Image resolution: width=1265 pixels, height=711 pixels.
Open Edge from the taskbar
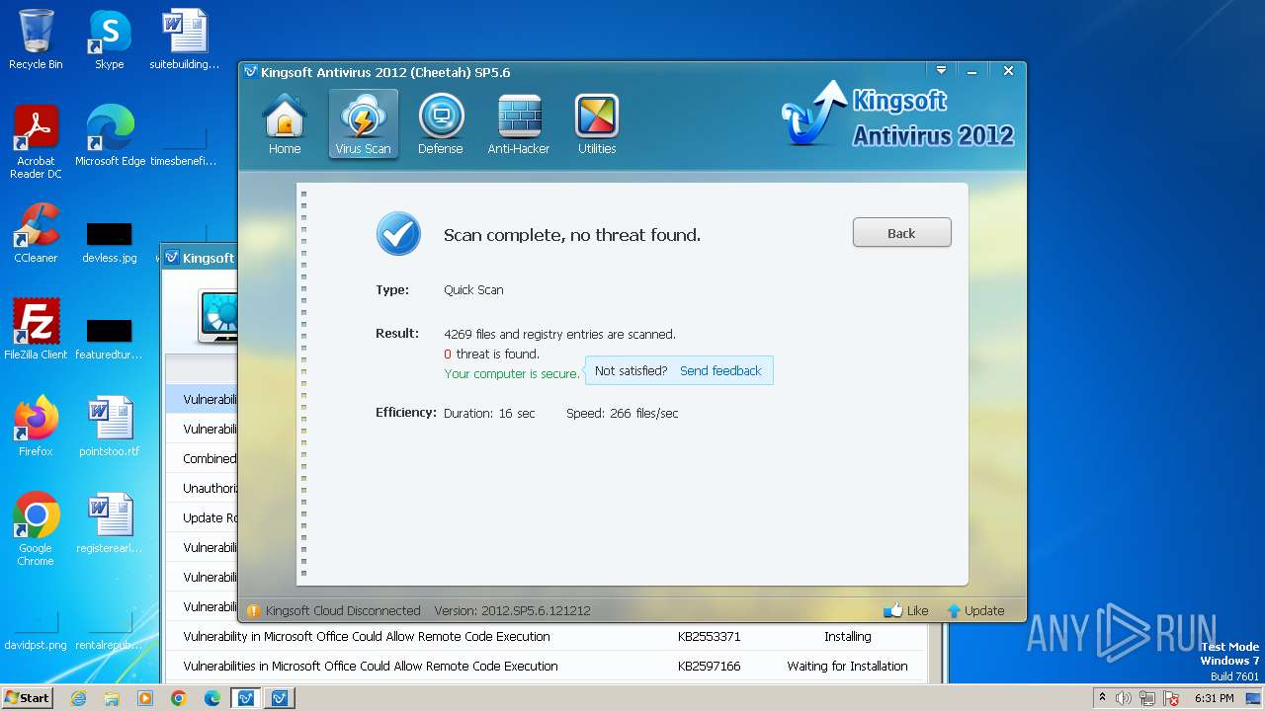click(x=212, y=698)
